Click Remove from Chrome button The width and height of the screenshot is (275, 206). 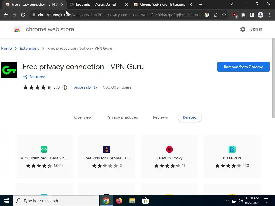tap(243, 67)
